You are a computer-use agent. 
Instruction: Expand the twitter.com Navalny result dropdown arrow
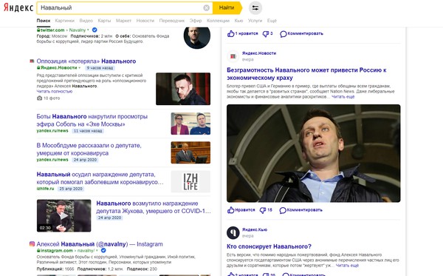pos(88,30)
